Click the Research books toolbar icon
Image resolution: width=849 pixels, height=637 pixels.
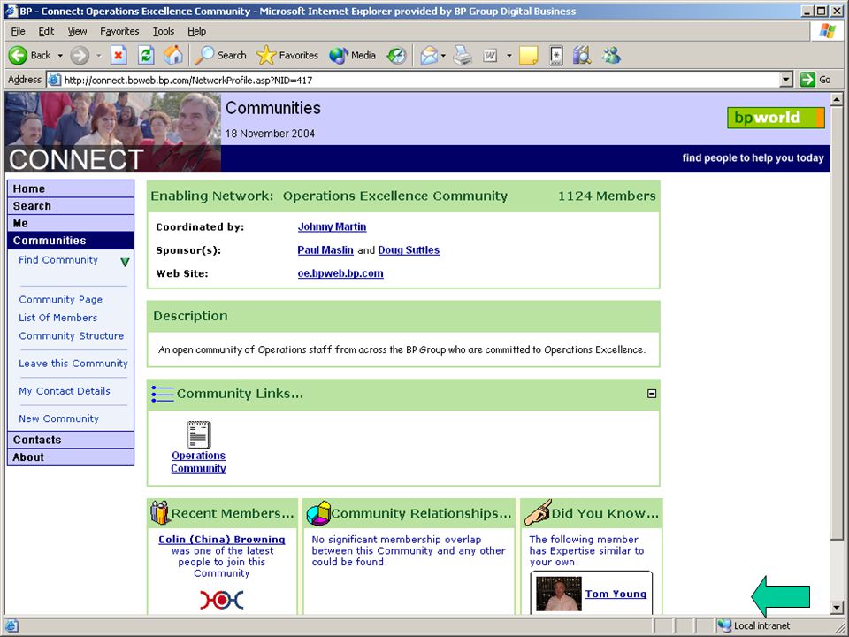tap(582, 55)
